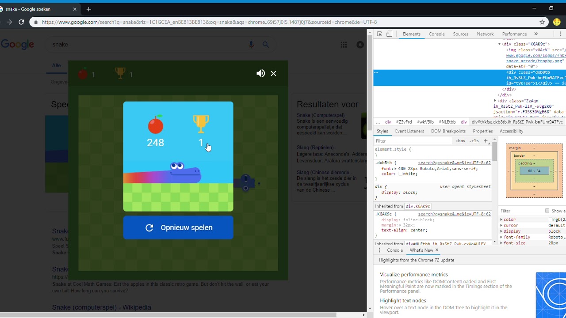The image size is (566, 318).
Task: Open .KGAK9c rule source link
Action: (454, 214)
